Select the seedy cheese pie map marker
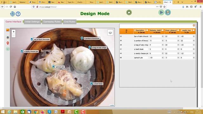The height and width of the screenshot is (114, 203). (x=22, y=51)
